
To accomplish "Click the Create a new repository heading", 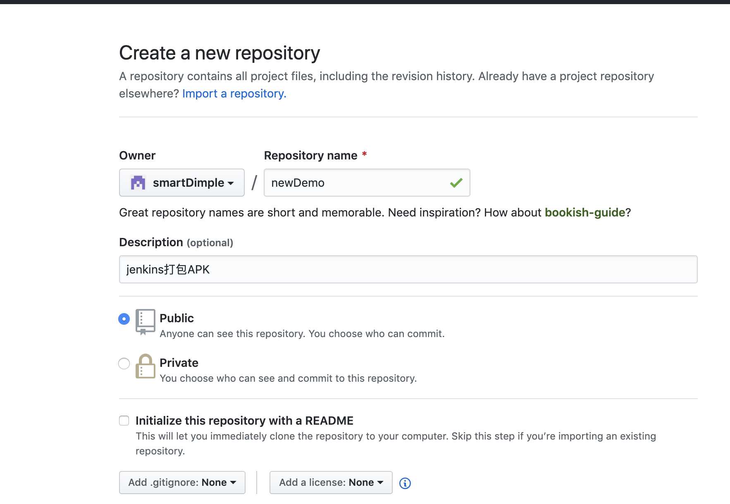I will [x=219, y=53].
